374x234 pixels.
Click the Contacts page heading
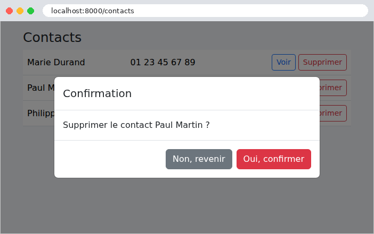pos(52,37)
